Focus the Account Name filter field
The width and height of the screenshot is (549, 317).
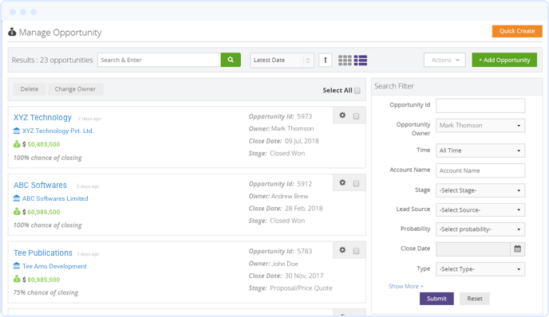click(480, 170)
